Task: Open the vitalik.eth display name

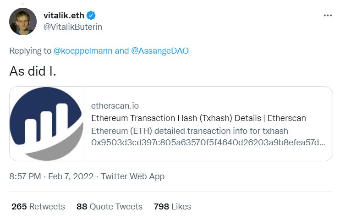Action: pos(64,15)
